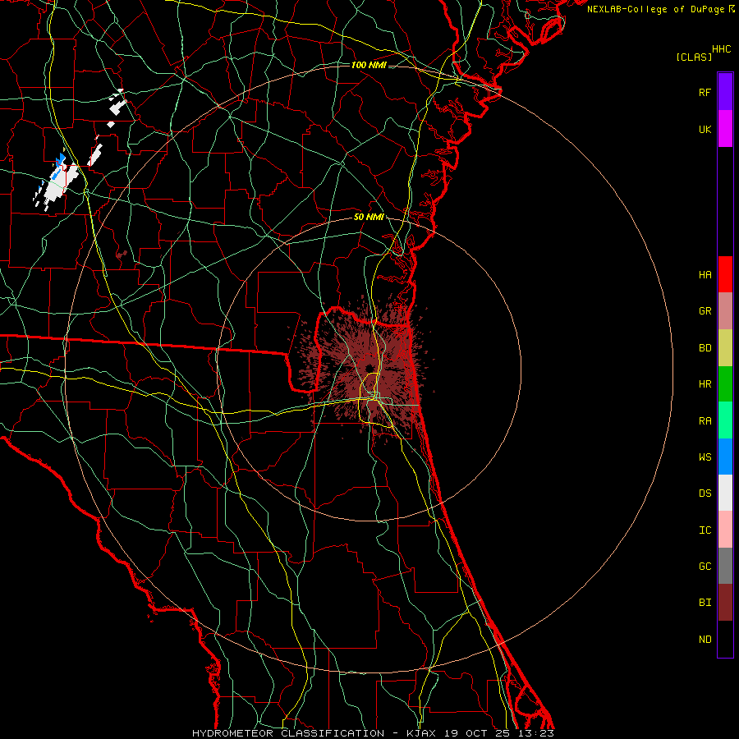Click the HR green legend swatch
The height and width of the screenshot is (739, 739).
coord(725,384)
